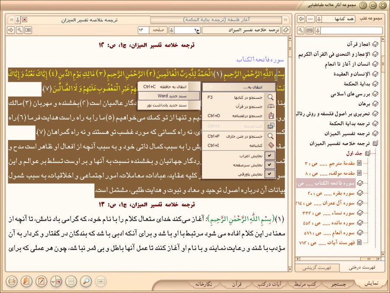390x293 pixels.
Task: Click the orange book icon in bottom toolbar
Action: (26, 282)
